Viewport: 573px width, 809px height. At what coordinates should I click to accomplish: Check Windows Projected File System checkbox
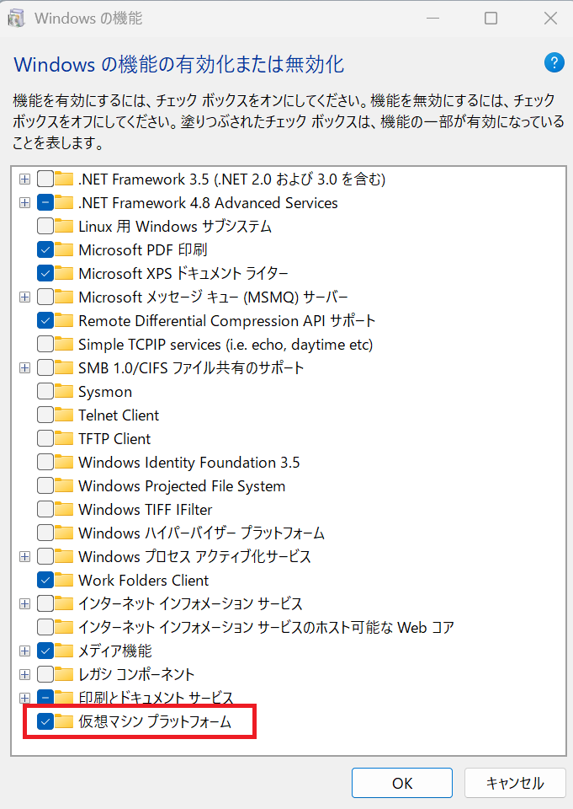click(x=45, y=486)
